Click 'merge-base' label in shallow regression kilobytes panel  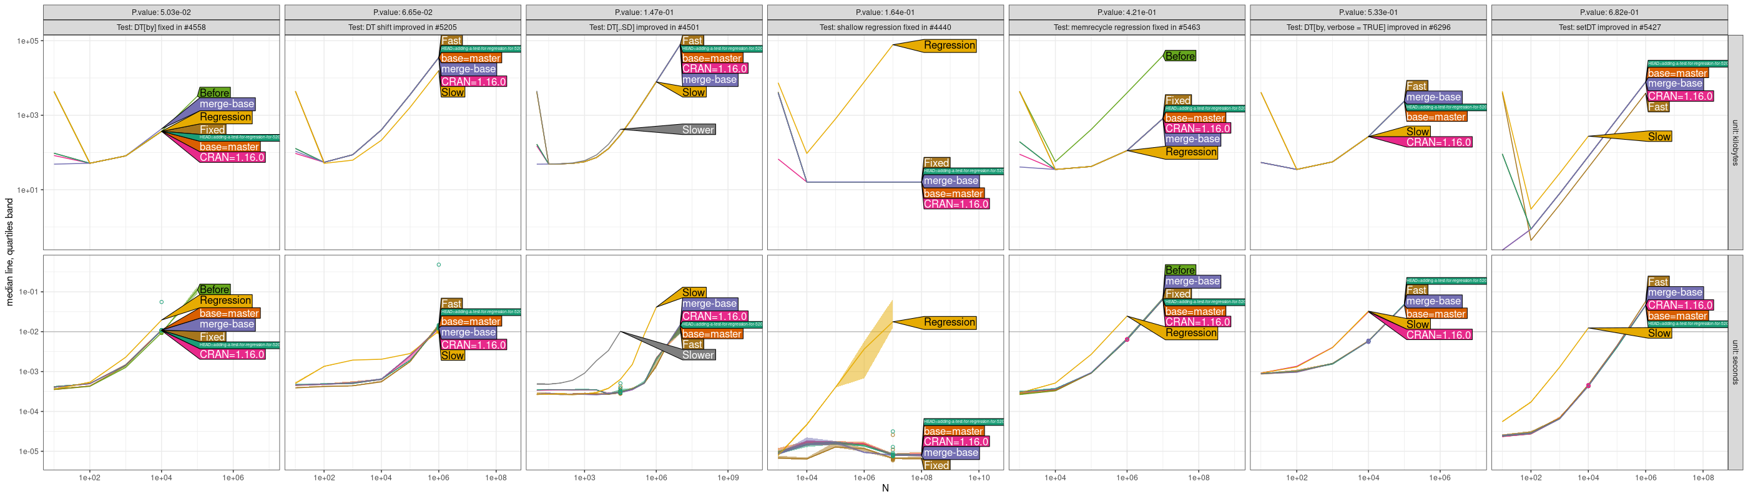tap(951, 180)
